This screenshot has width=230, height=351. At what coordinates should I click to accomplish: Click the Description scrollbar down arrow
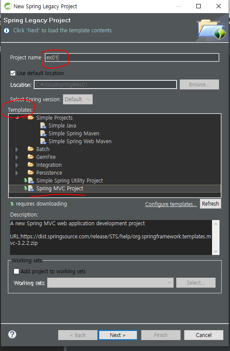[x=216, y=251]
